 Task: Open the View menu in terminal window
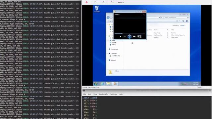[95, 94]
